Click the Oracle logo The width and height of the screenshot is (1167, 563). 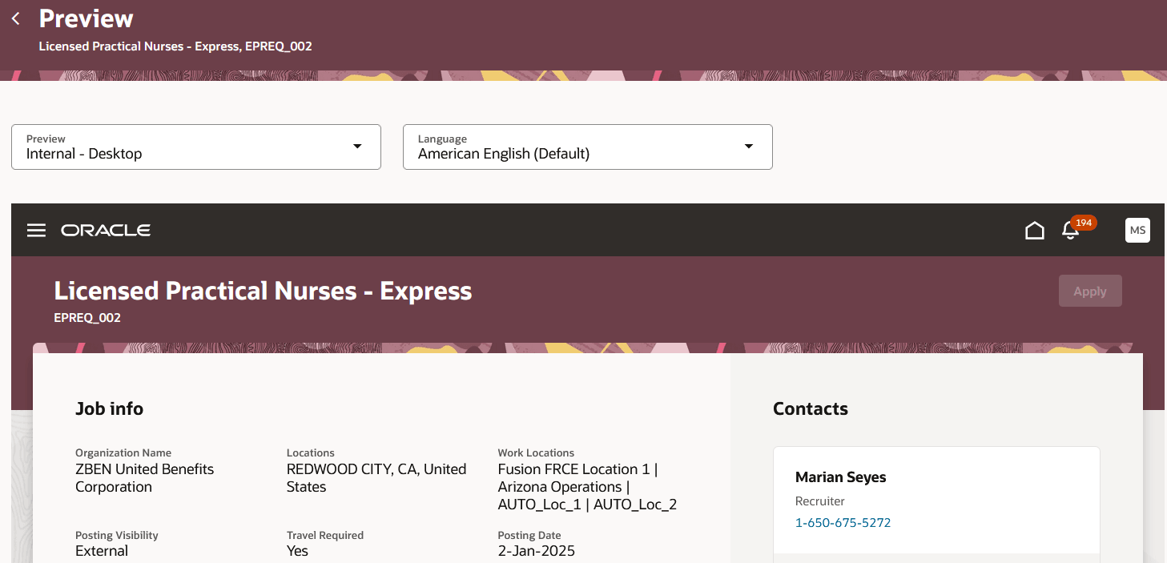pos(106,231)
